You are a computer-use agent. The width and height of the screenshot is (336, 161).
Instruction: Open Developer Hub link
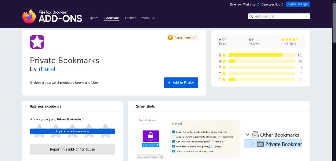pyautogui.click(x=272, y=4)
